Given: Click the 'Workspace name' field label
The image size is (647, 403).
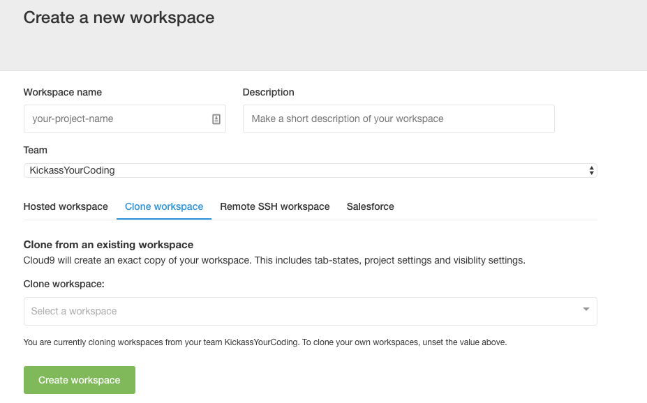Looking at the screenshot, I should (63, 92).
